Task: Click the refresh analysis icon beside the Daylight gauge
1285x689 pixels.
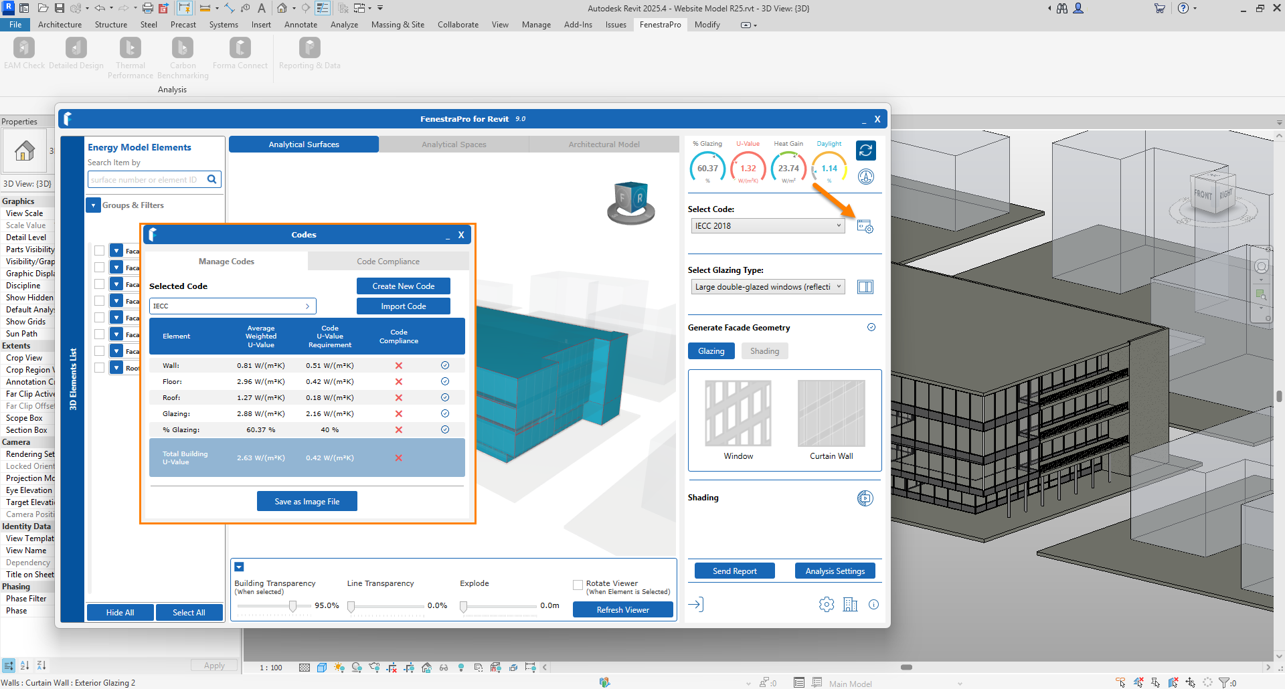Action: [865, 151]
